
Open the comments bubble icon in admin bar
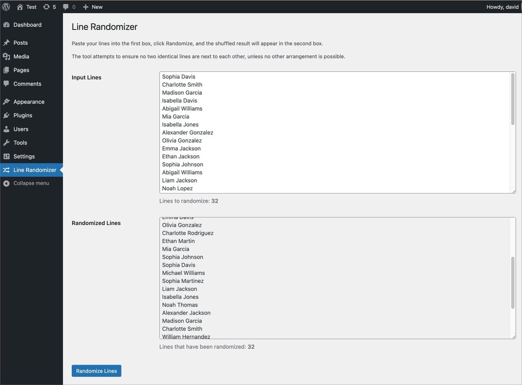click(x=66, y=7)
